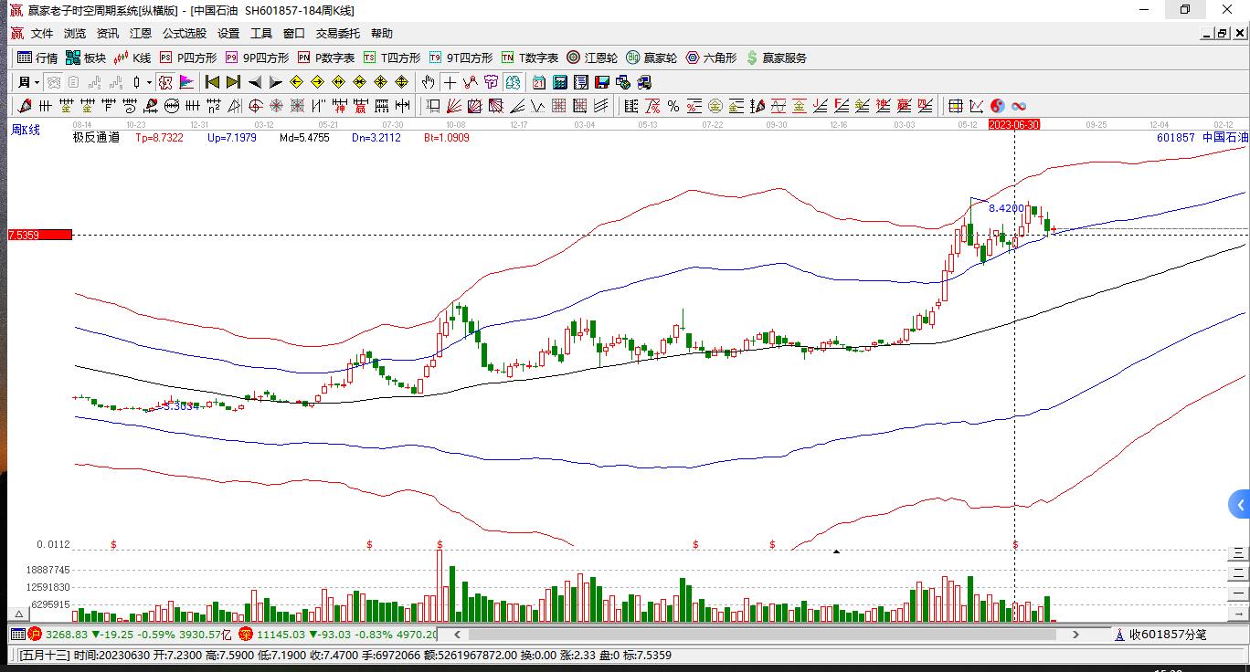The image size is (1250, 672).
Task: Select the hand pan tool
Action: tap(429, 82)
